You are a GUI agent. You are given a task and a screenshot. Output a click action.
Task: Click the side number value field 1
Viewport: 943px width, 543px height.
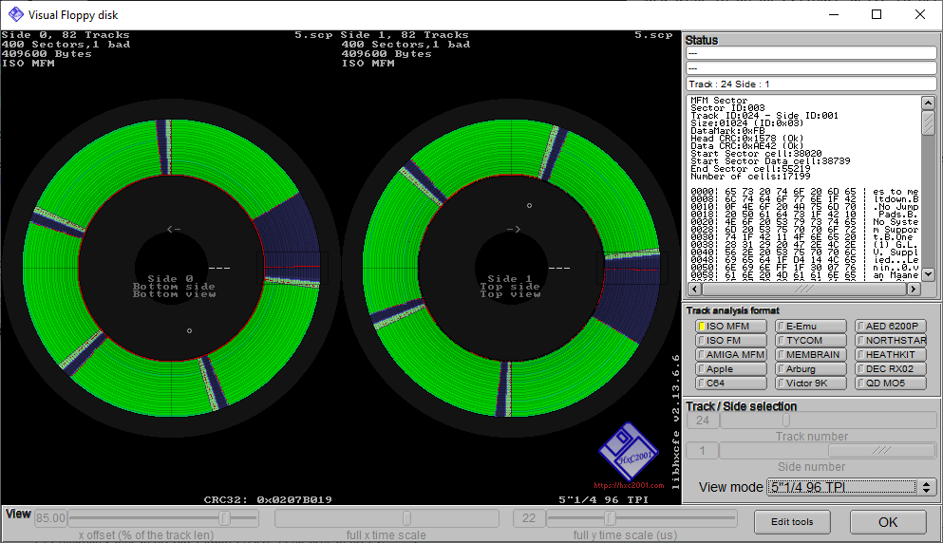[703, 450]
